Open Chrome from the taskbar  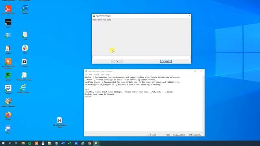pos(89,143)
